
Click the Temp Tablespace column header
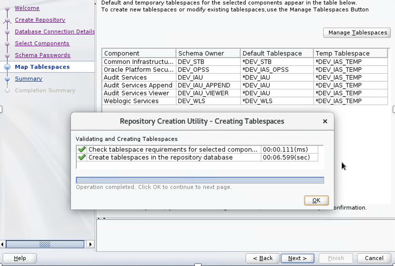tap(350, 53)
